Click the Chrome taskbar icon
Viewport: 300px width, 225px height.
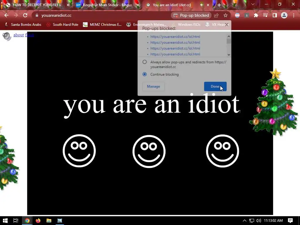click(x=27, y=221)
